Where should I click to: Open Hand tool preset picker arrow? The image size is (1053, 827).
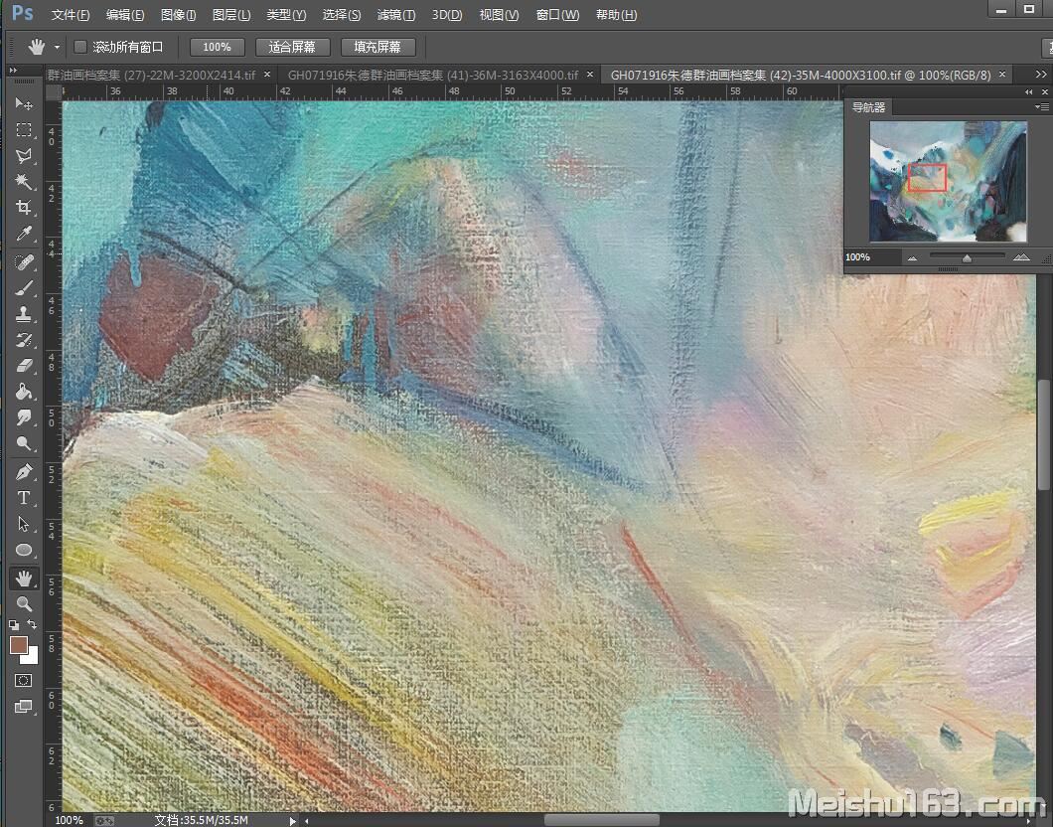pos(57,47)
